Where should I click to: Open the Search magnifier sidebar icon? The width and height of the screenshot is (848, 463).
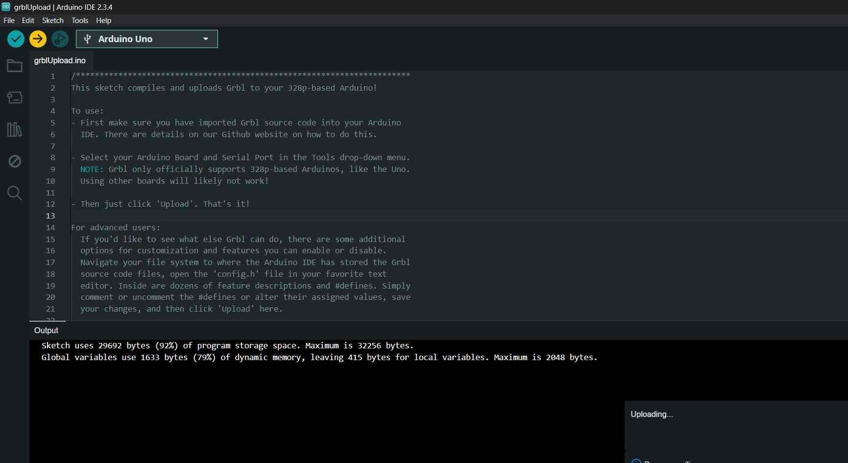(14, 193)
